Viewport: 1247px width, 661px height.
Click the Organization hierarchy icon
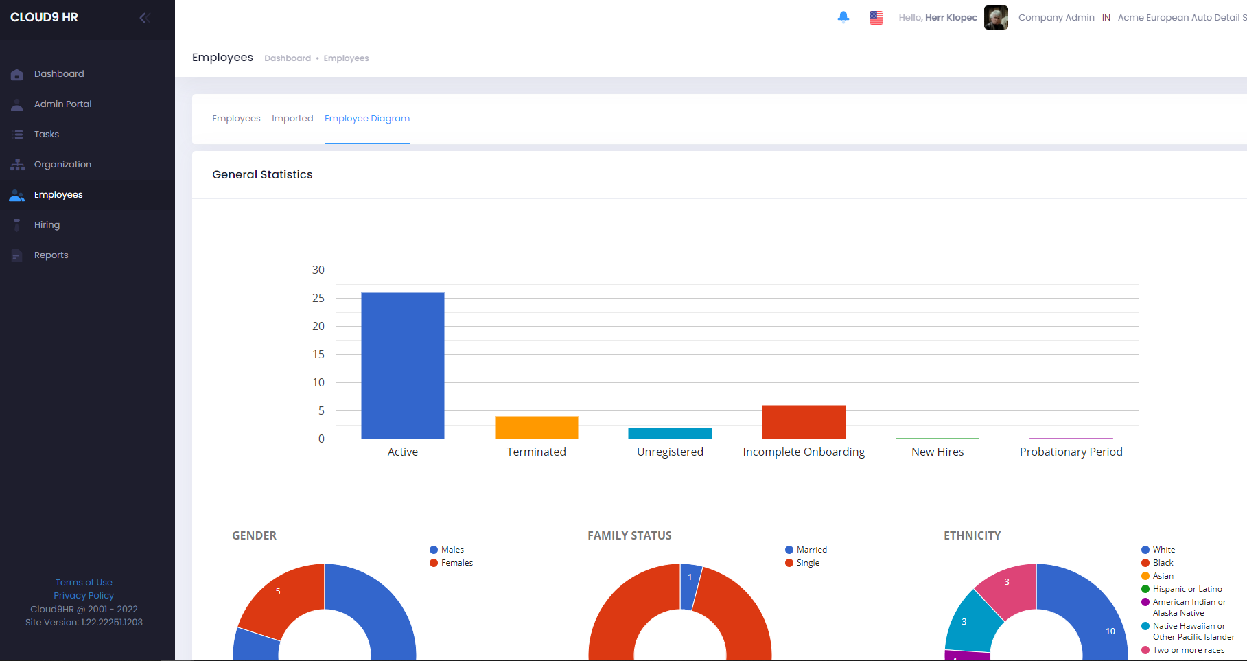[17, 164]
